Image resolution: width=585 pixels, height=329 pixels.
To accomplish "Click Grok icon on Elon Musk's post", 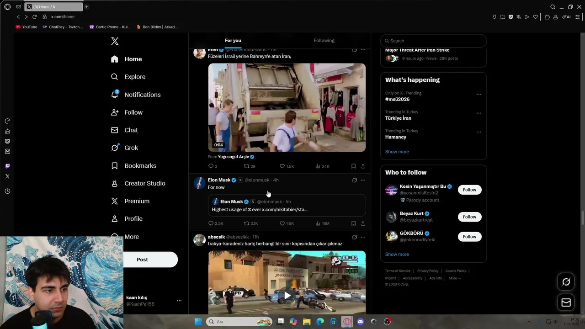I will click(x=354, y=180).
